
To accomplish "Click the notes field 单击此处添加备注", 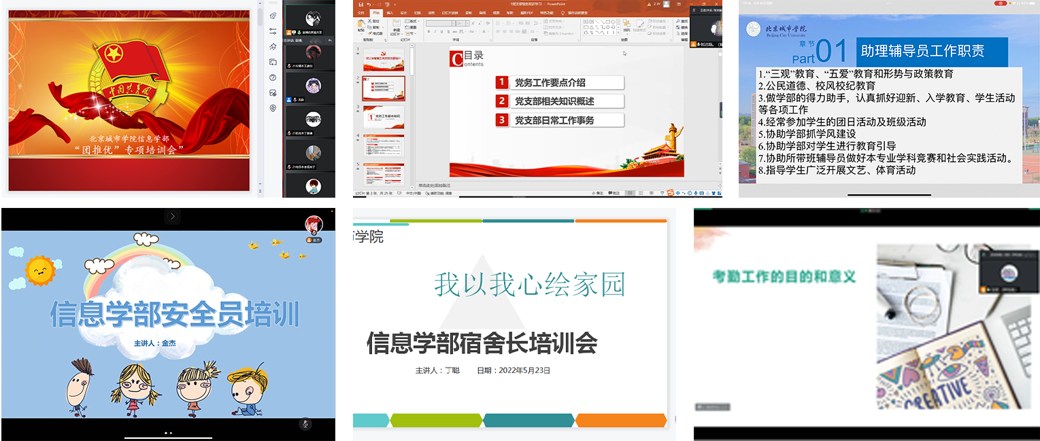I will point(435,185).
